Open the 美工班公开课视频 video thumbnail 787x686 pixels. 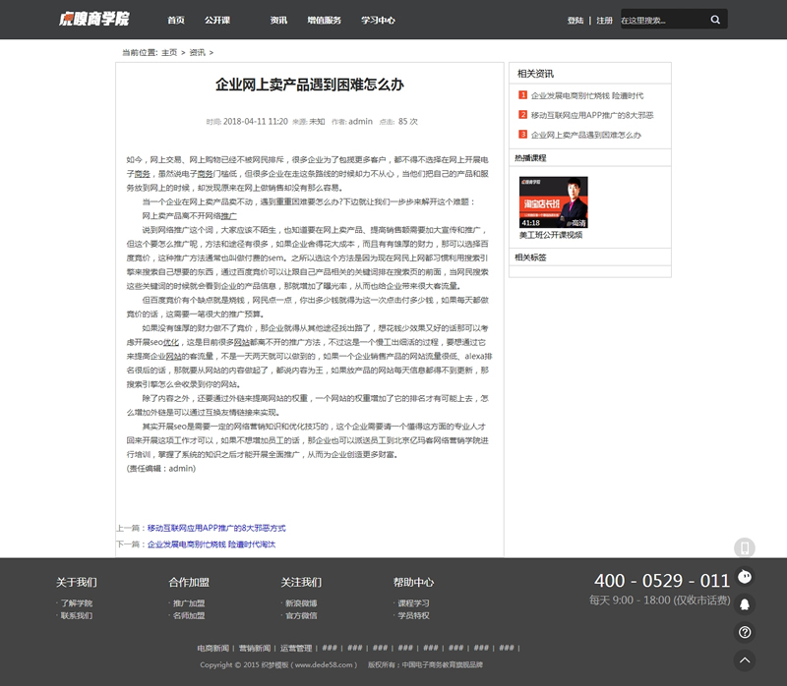click(x=553, y=202)
